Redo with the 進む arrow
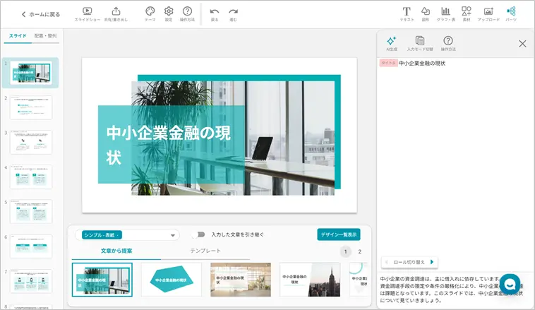 coord(233,14)
